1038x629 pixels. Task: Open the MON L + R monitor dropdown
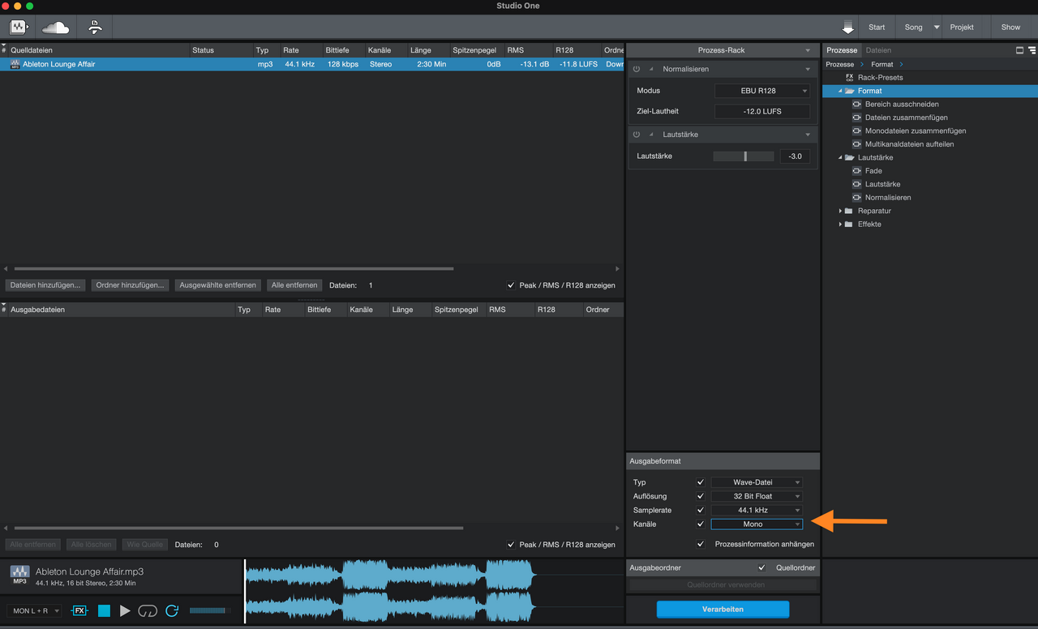(35, 611)
